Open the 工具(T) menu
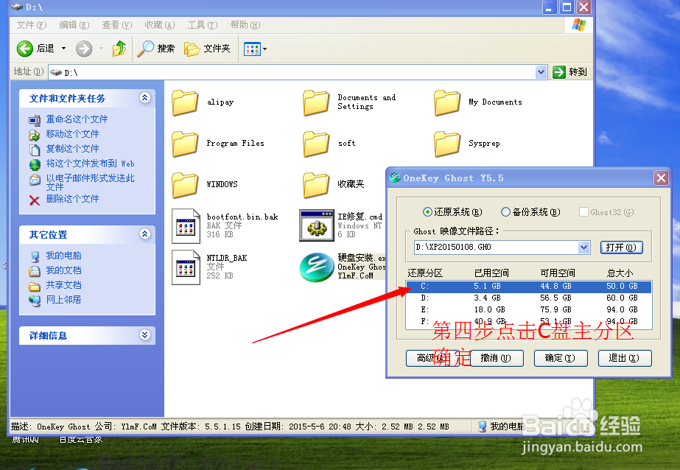Viewport: 680px width, 470px height. pos(203,25)
